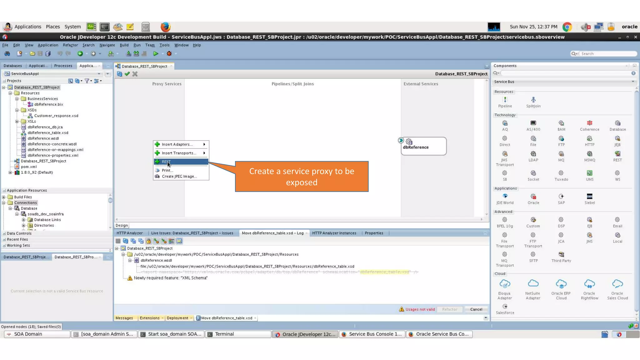Expand the 1.8.0_92 (Default) node
The image size is (640, 360).
(10, 172)
